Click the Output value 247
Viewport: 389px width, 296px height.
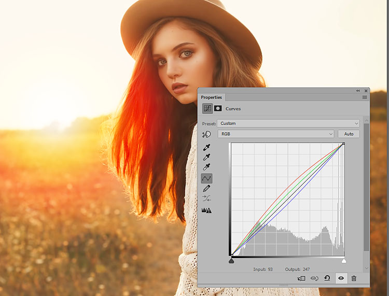point(306,269)
